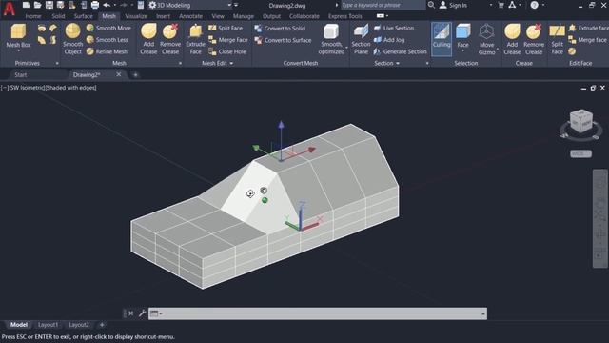This screenshot has width=609, height=343.
Task: Click Live Section
Action: coord(394,28)
